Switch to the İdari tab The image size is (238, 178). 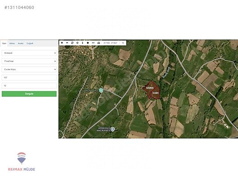pos(4,44)
